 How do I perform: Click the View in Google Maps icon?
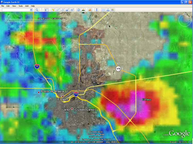pyautogui.click(x=113, y=10)
